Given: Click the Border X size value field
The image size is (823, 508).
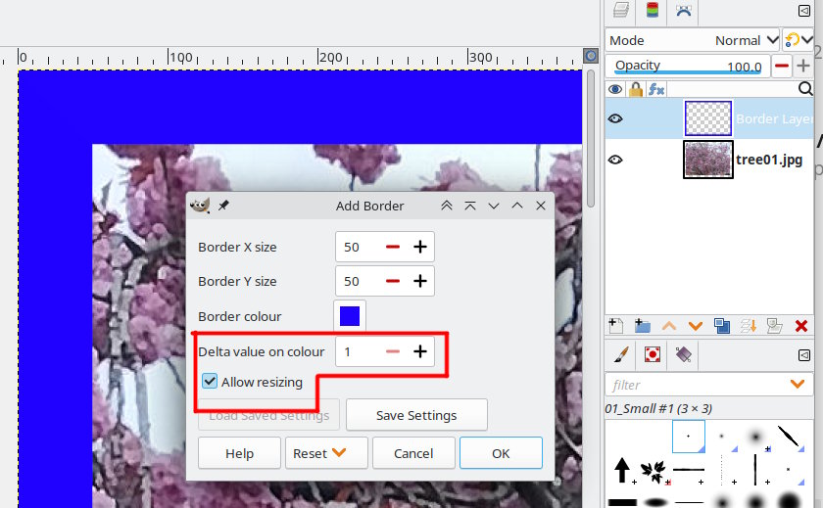Looking at the screenshot, I should pos(359,247).
